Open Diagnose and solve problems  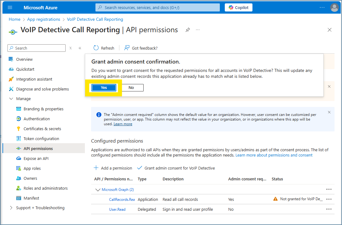click(x=42, y=89)
